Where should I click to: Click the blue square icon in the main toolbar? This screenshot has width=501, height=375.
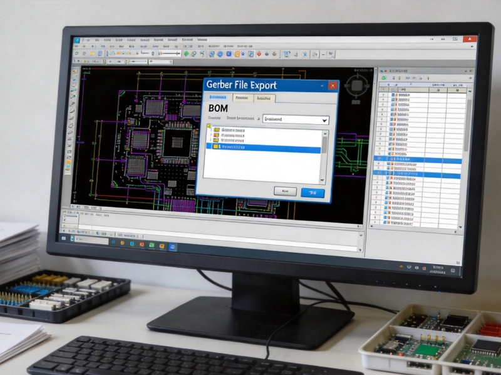coord(229,54)
